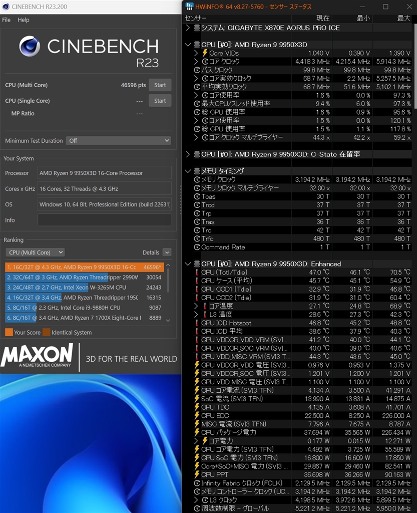Click the Processor field AMD Ryzen 9 9950X3D

click(105, 173)
